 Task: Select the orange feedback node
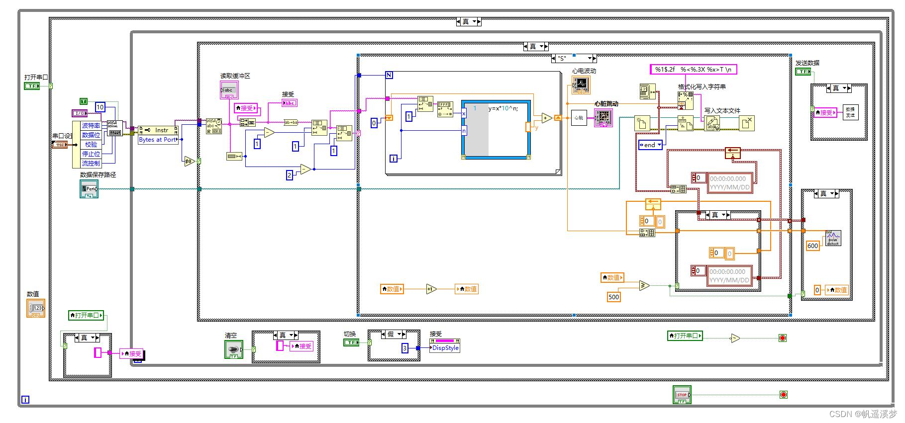[653, 204]
